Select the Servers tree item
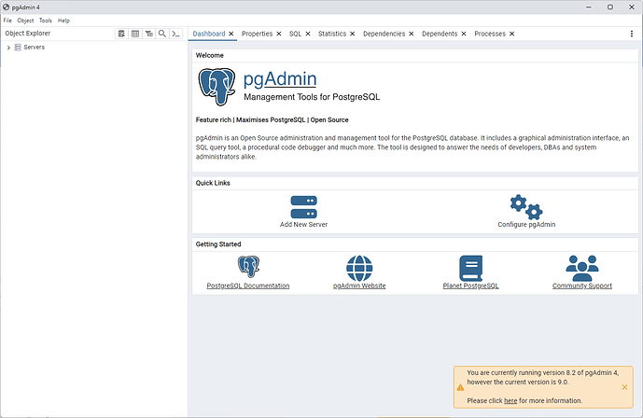 pyautogui.click(x=34, y=48)
